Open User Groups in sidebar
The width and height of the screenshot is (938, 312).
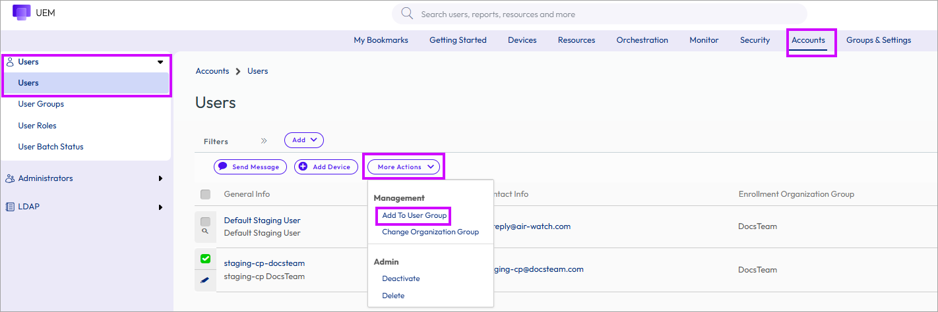point(41,104)
